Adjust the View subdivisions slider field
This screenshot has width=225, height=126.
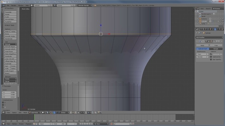[202, 54]
